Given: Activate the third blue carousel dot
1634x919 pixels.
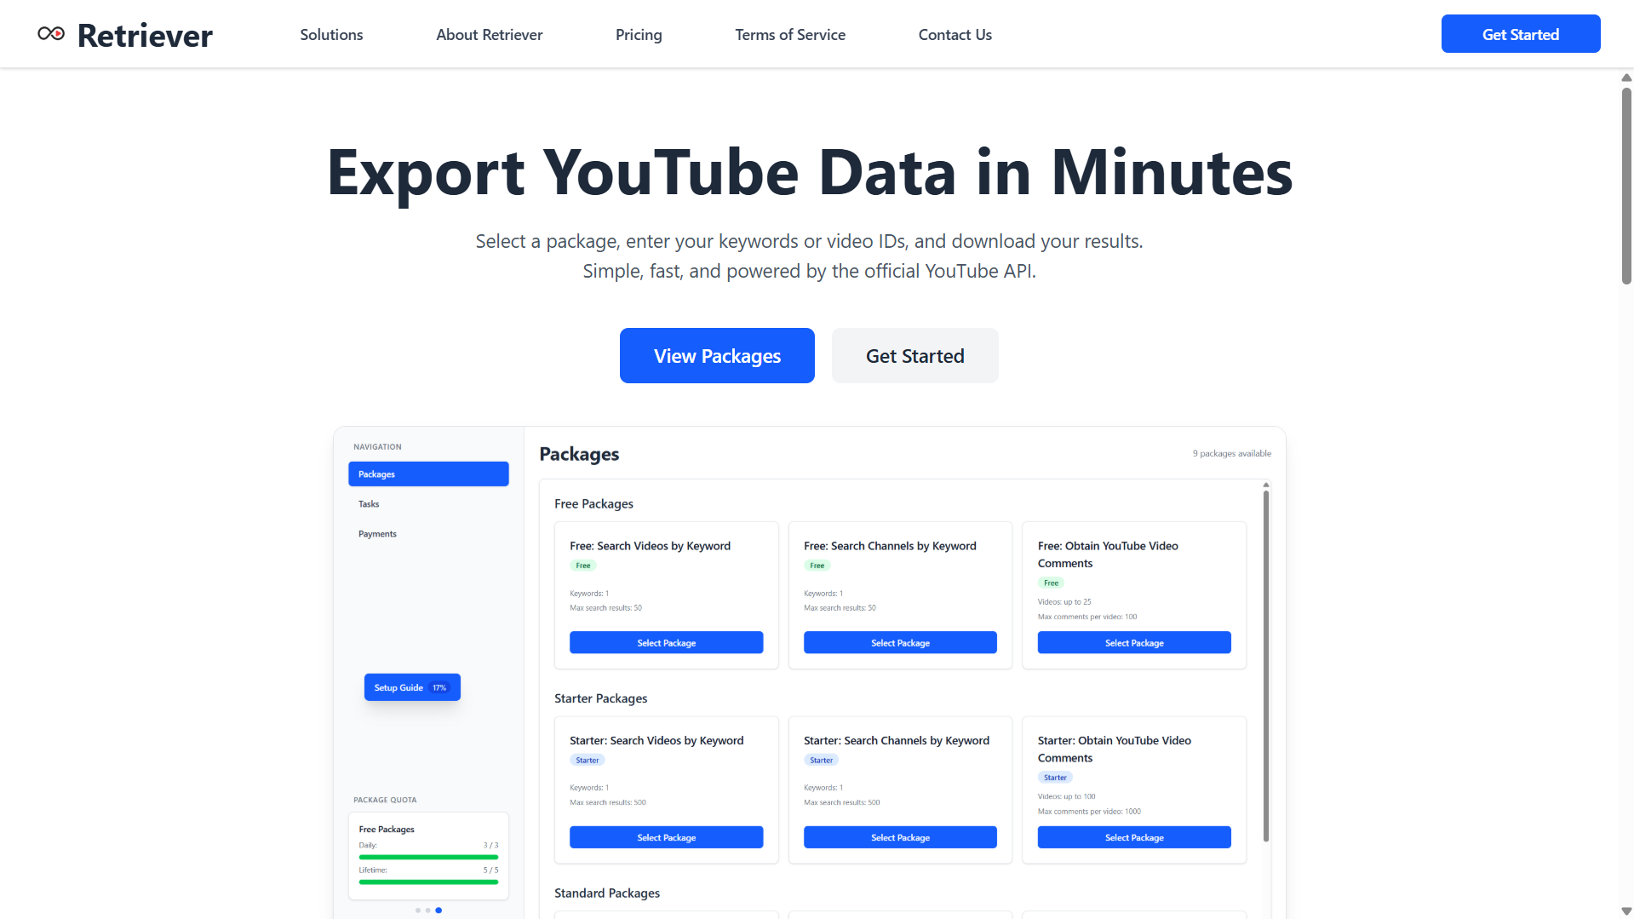Looking at the screenshot, I should (439, 910).
